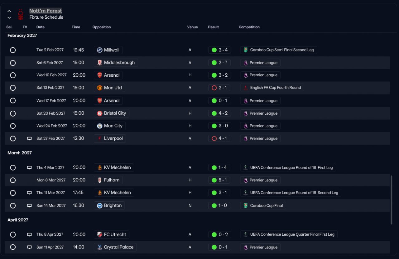
Task: Sort fixtures by the Date column header
Action: pyautogui.click(x=41, y=27)
